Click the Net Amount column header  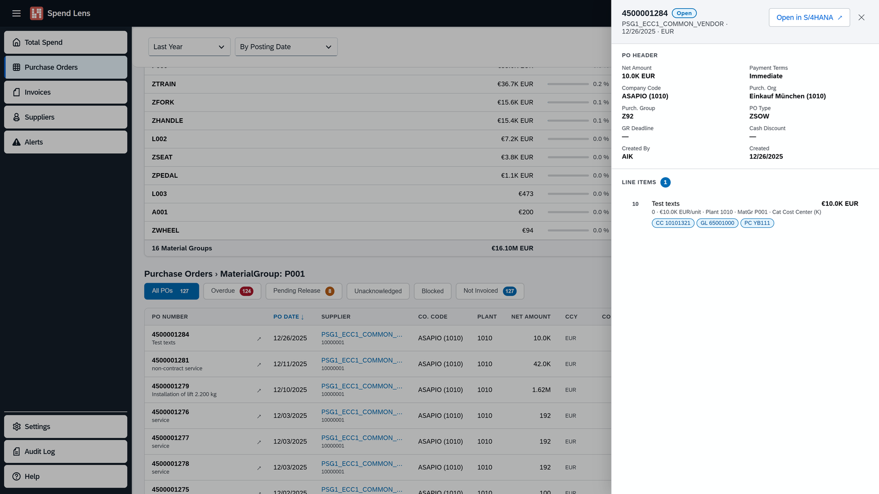point(531,317)
